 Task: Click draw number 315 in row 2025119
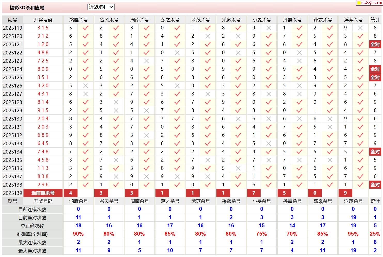pos(43,28)
